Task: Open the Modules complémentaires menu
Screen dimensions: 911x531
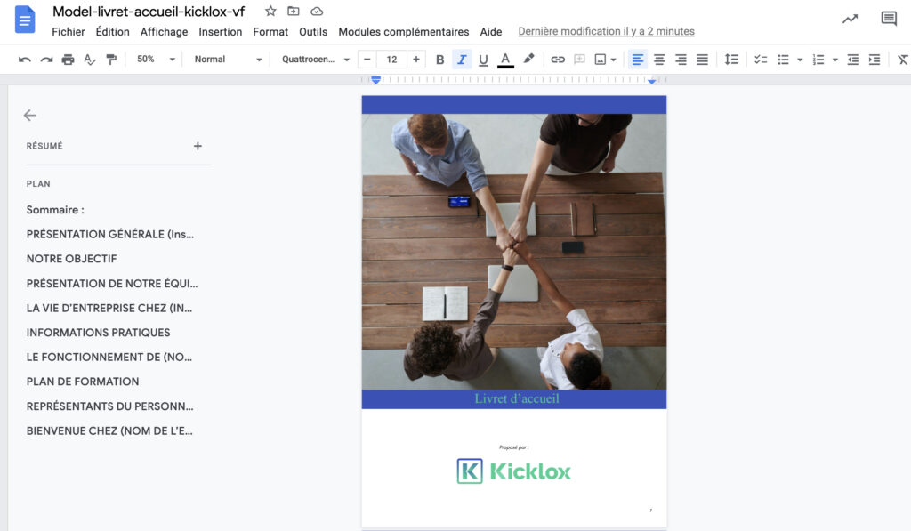Action: click(404, 32)
